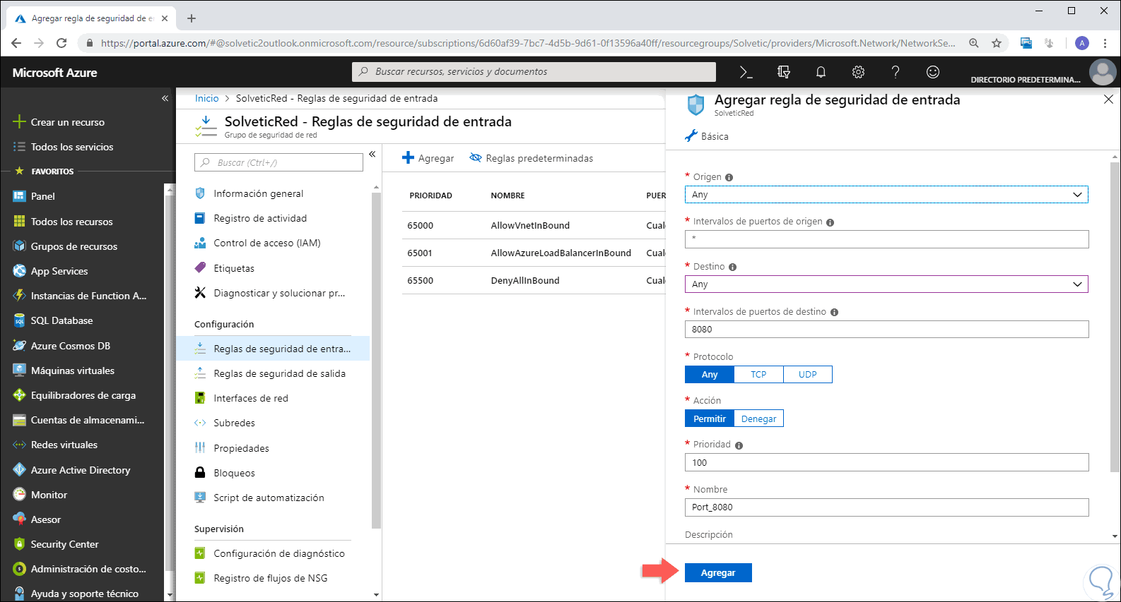This screenshot has width=1121, height=602.
Task: Choose Denegar as the action
Action: click(x=758, y=419)
